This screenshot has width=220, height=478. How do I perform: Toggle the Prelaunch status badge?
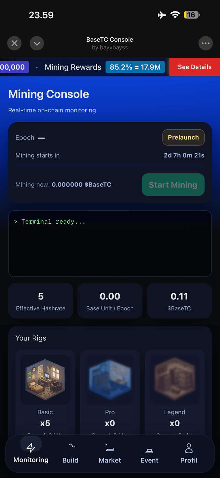tap(183, 137)
